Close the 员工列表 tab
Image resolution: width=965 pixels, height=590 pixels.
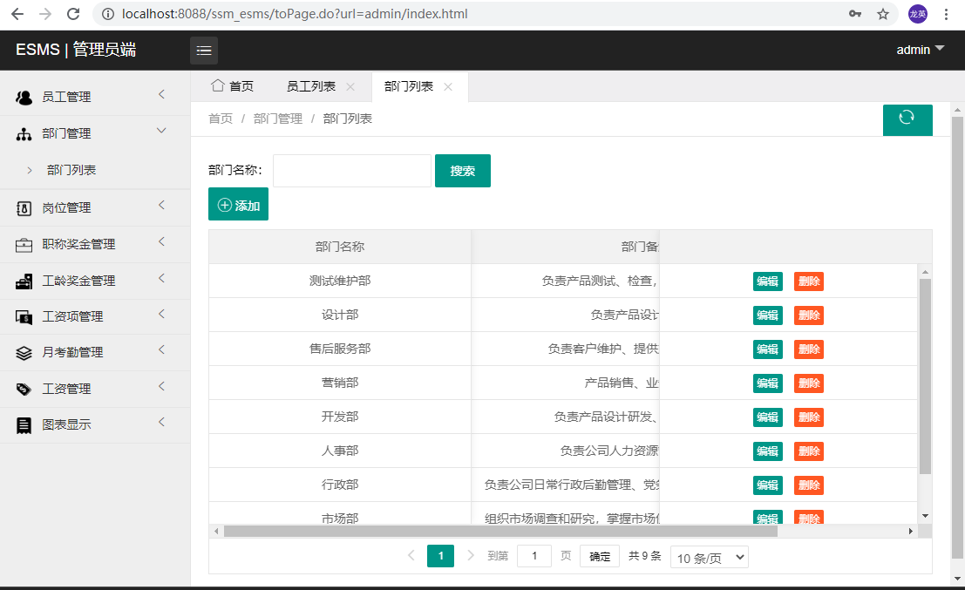[350, 86]
